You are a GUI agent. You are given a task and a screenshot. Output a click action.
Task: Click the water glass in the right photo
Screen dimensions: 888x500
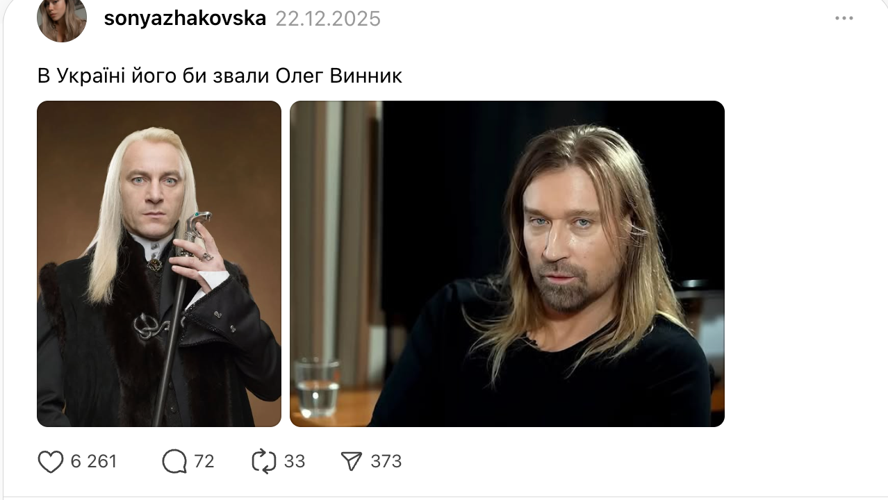(x=317, y=387)
